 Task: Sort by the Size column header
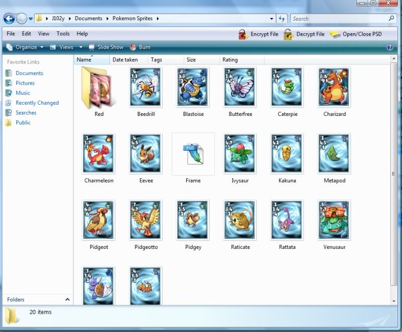click(202, 59)
